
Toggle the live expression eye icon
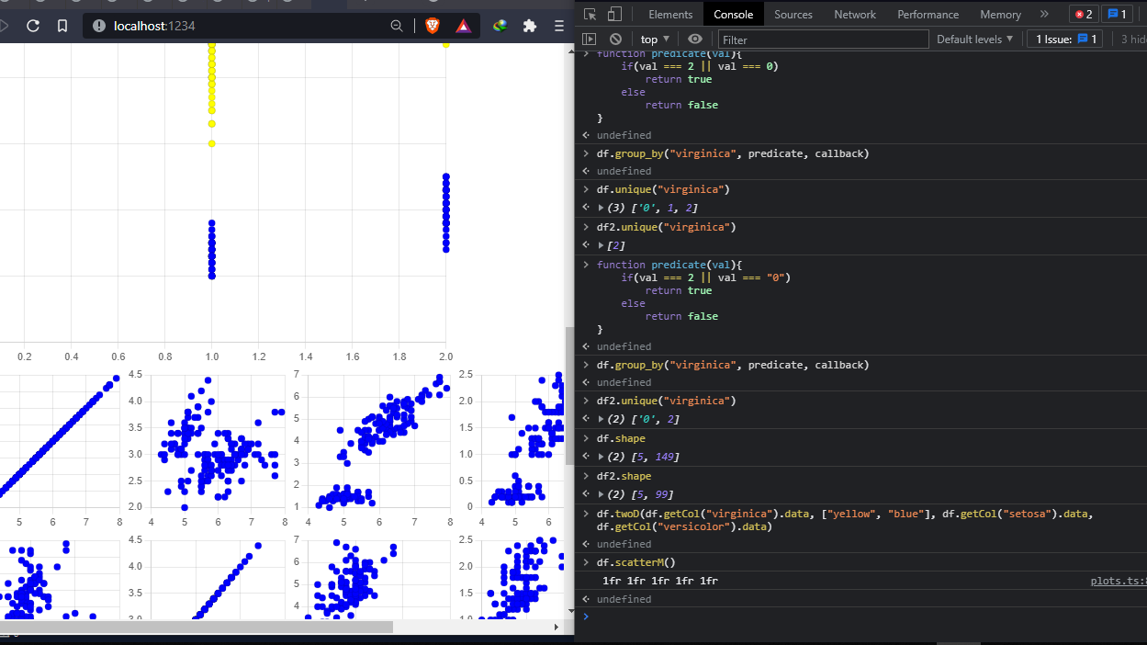click(x=695, y=39)
